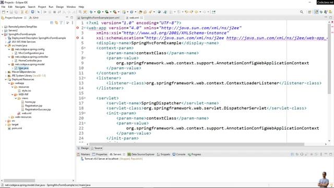Expand the target folder
334x188 pixels.
[6, 124]
